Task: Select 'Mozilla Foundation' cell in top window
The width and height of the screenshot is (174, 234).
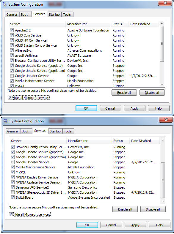Action: (x=80, y=81)
